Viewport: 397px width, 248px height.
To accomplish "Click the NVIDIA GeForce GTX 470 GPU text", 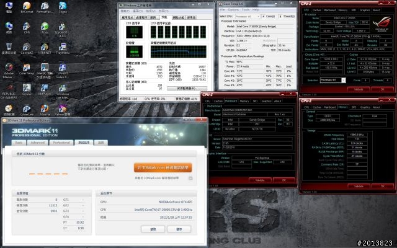I will 175,202.
